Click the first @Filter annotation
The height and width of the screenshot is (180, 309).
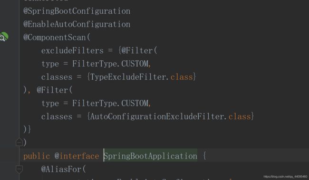137,51
